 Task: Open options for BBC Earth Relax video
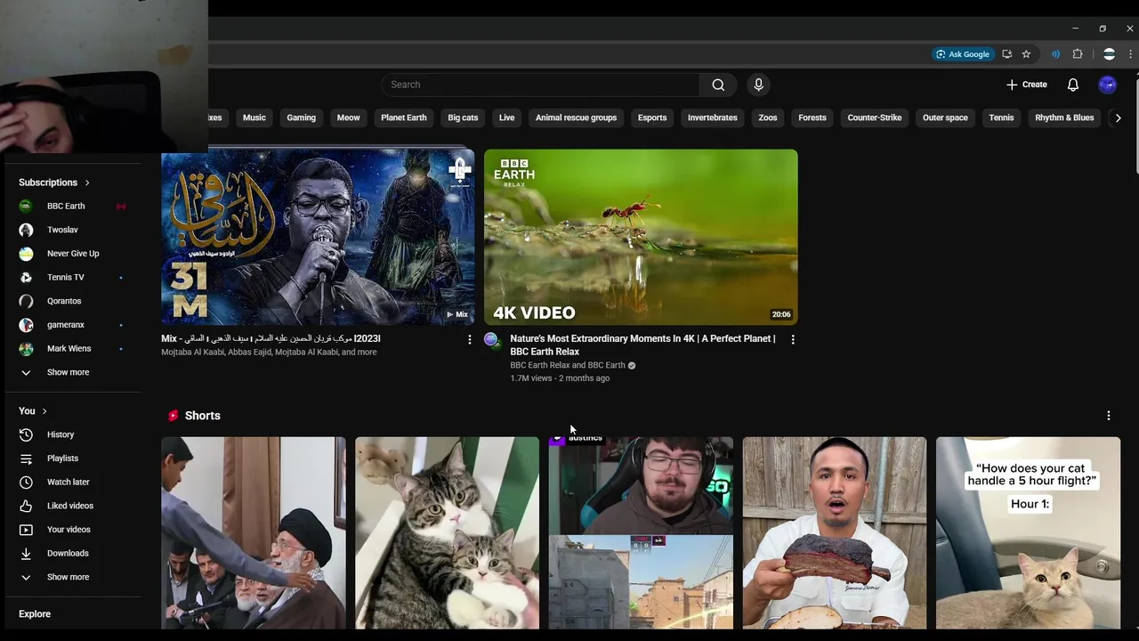(793, 339)
